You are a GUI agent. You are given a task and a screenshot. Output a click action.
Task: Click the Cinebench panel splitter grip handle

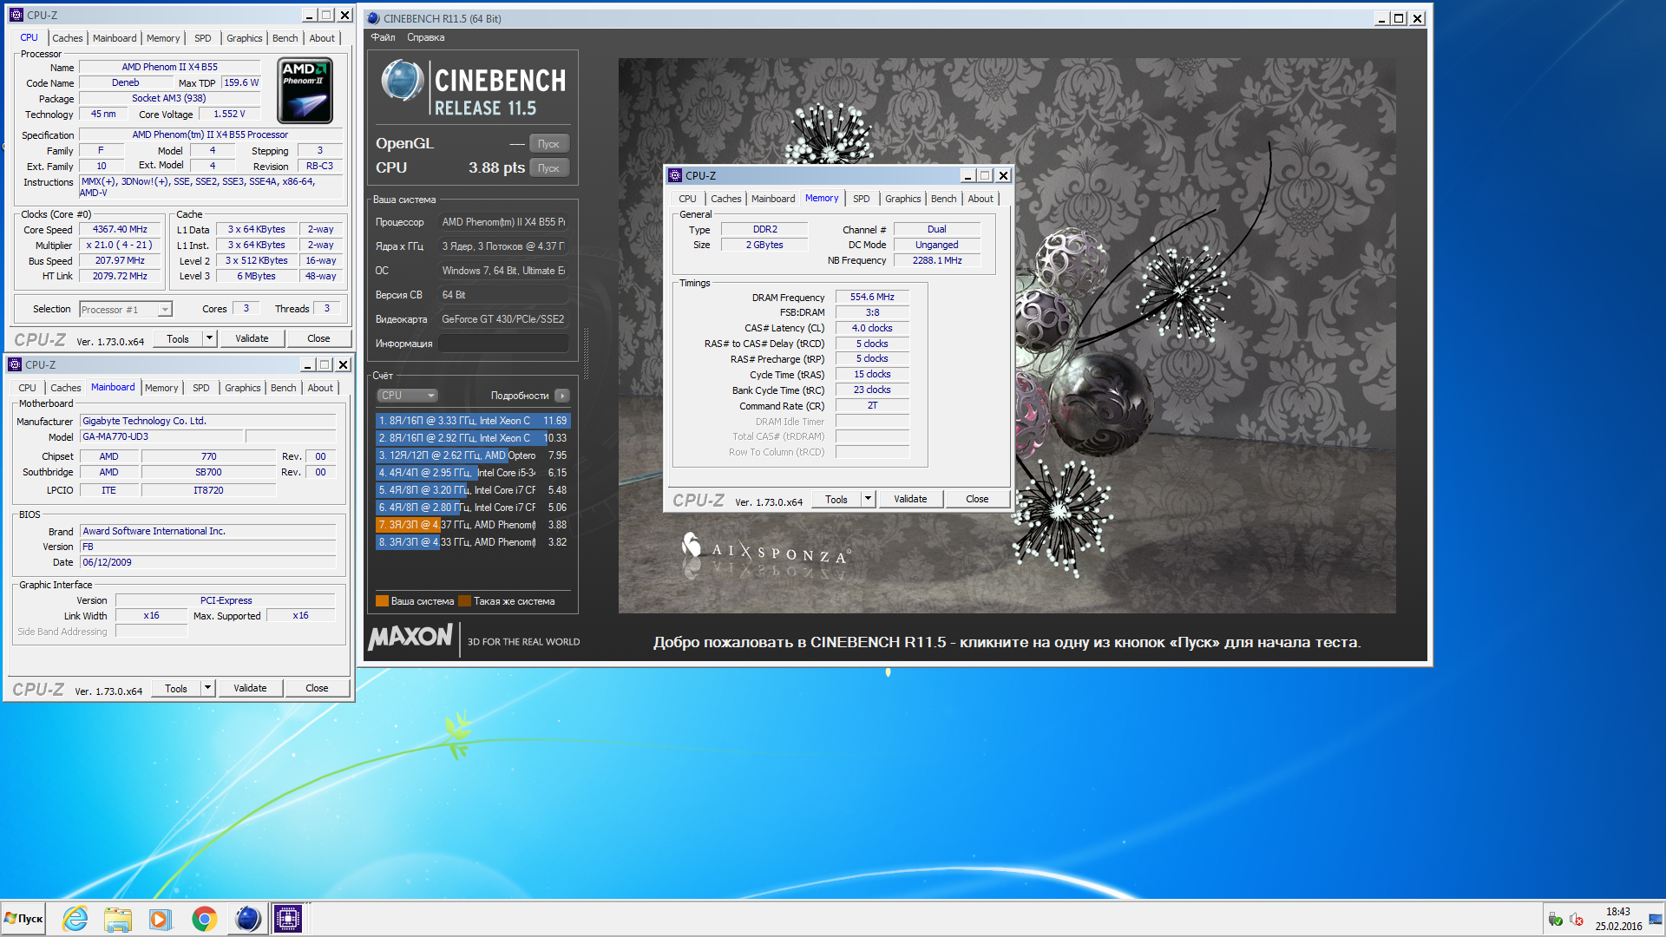pos(586,354)
